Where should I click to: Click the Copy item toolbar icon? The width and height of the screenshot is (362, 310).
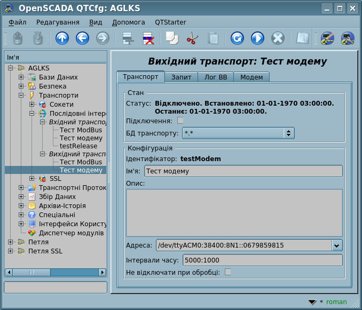tap(172, 38)
